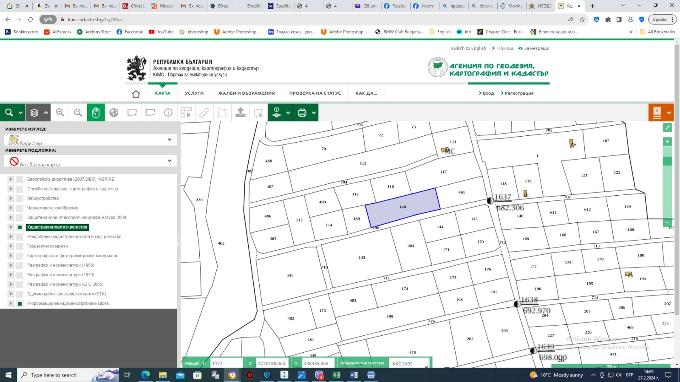Toggle the Кадастрална карта и регистри layer checkbox
Viewport: 680px width, 382px height.
(20, 227)
